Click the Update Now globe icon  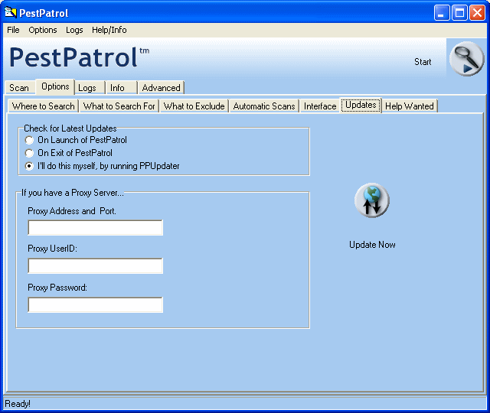(x=372, y=200)
